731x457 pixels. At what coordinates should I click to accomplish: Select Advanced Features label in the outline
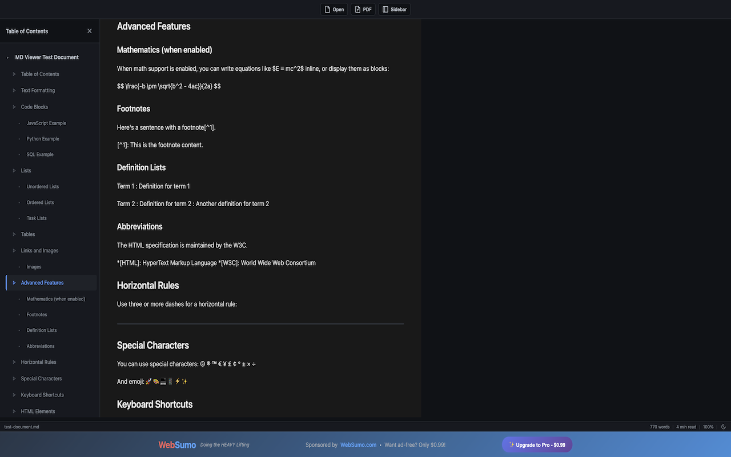[x=42, y=283]
